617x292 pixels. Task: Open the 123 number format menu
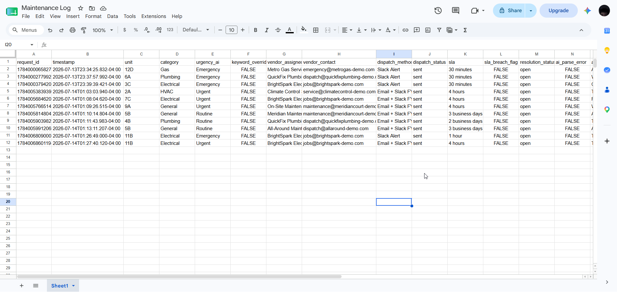170,30
